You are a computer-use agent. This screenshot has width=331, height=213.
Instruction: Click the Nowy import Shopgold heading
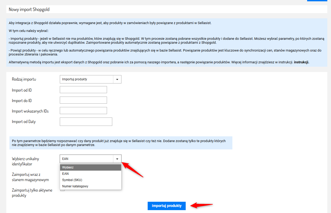[x=29, y=9]
